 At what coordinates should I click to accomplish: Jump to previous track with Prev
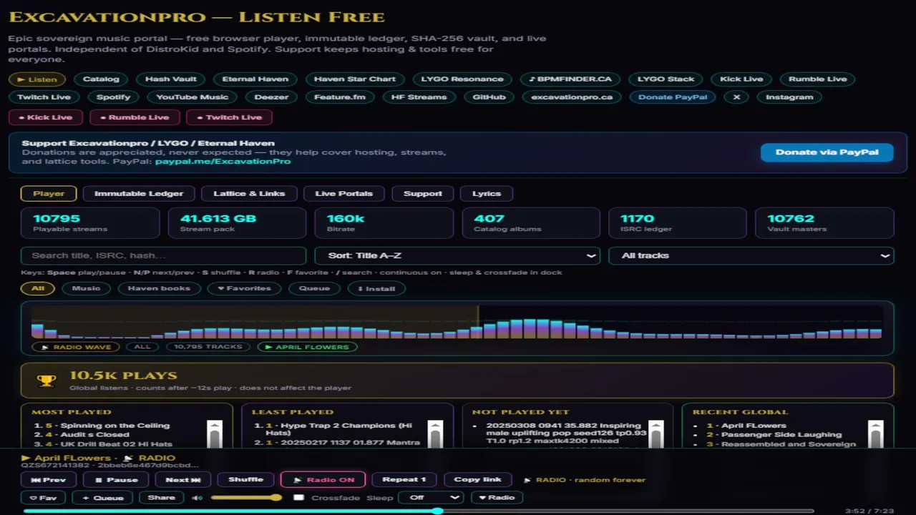point(49,480)
